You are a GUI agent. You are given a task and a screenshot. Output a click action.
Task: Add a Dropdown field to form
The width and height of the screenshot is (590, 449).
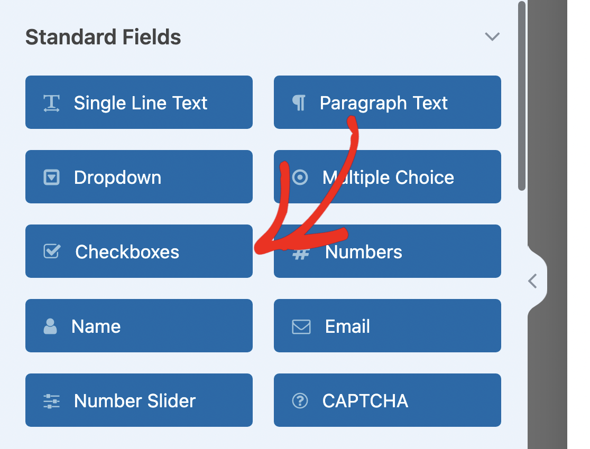coord(139,177)
